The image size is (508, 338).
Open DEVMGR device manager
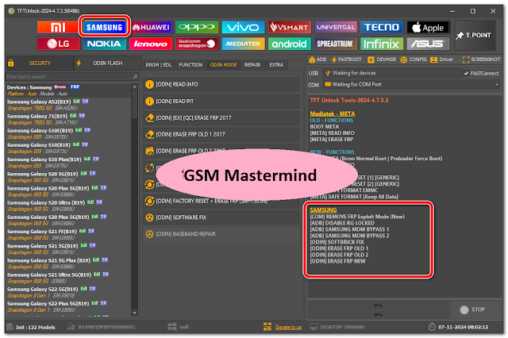382,60
